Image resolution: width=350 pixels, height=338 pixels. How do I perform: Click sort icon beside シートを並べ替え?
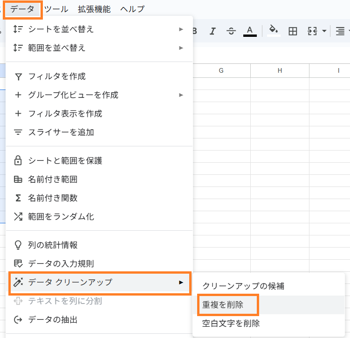coord(18,29)
